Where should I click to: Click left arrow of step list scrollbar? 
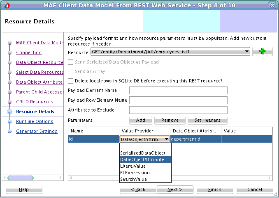5,178
